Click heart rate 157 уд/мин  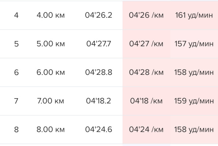(x=194, y=44)
